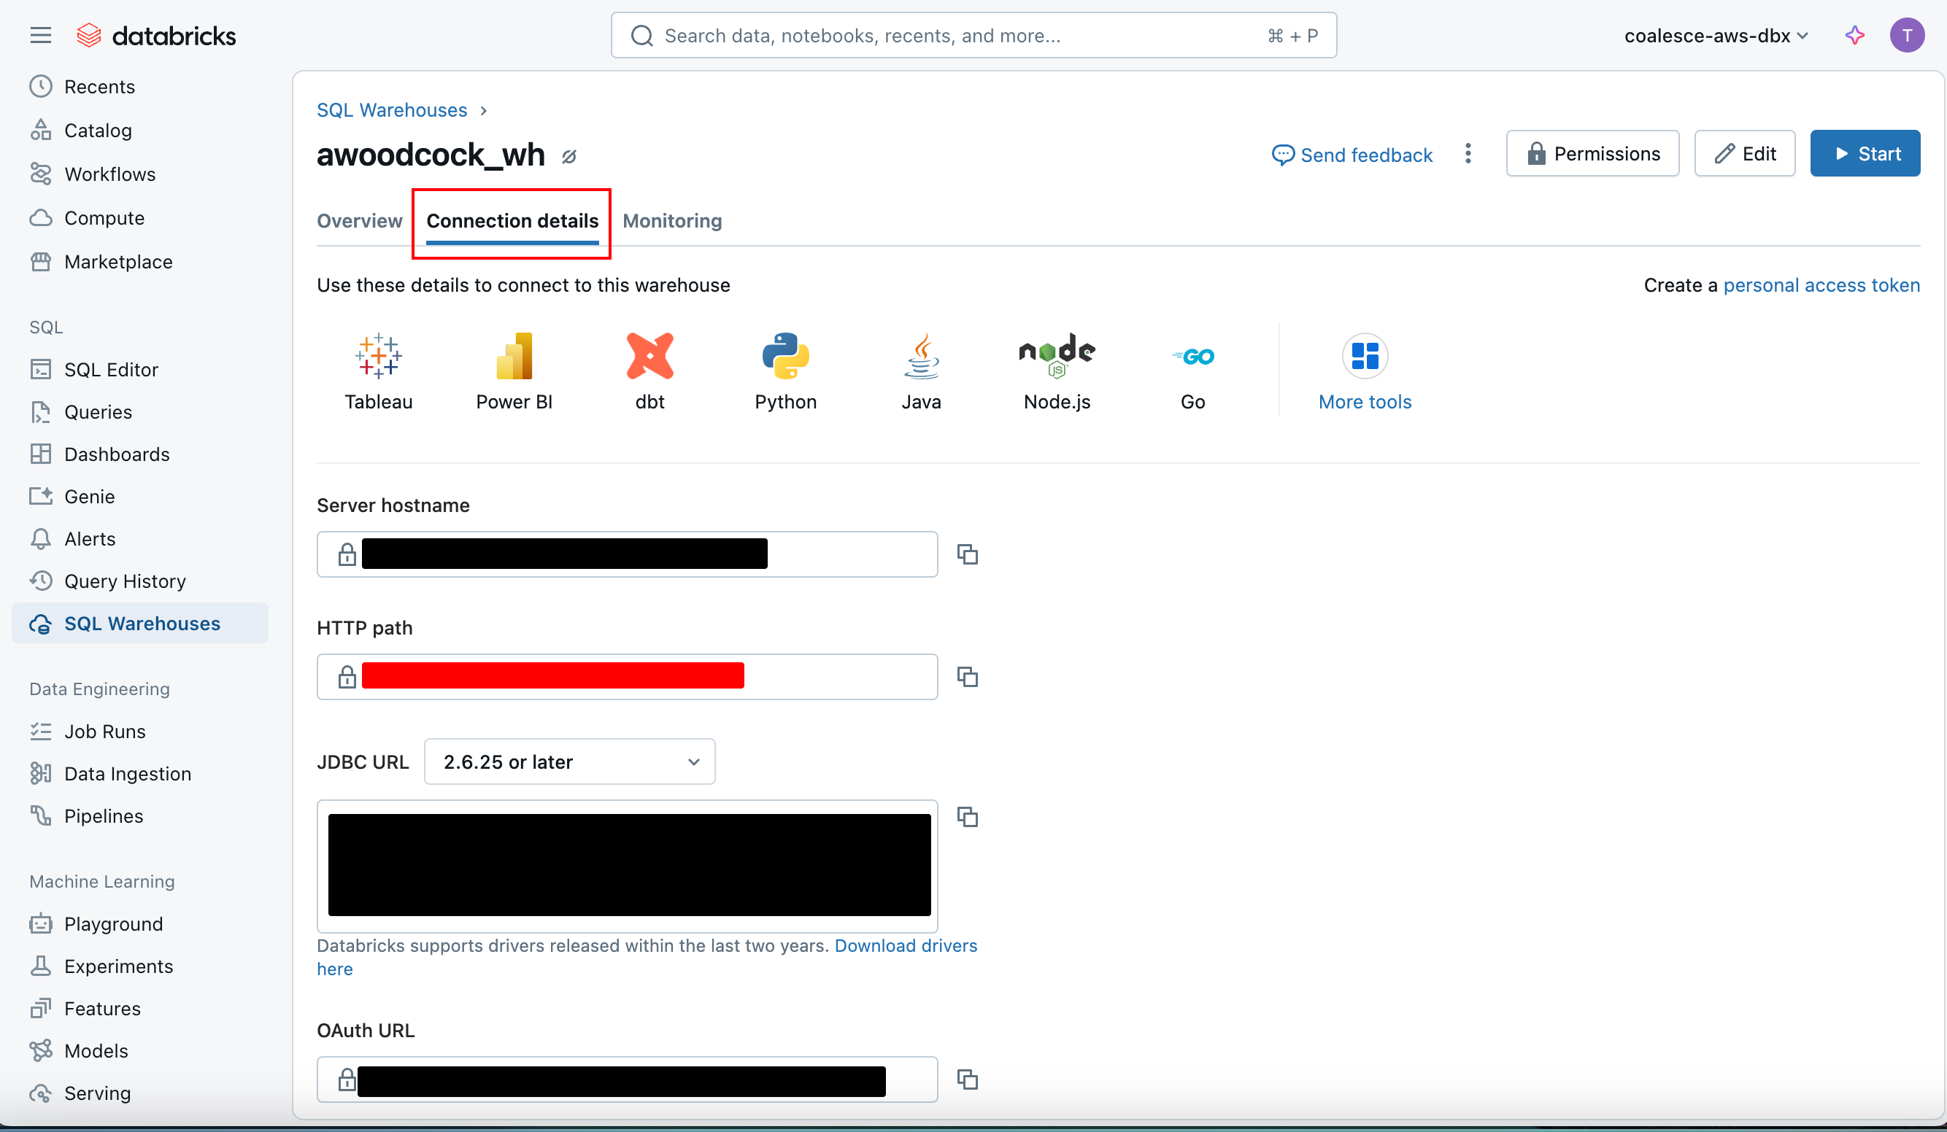Open Dashboards in the sidebar
Screen dimensions: 1947x1132
click(x=141, y=454)
